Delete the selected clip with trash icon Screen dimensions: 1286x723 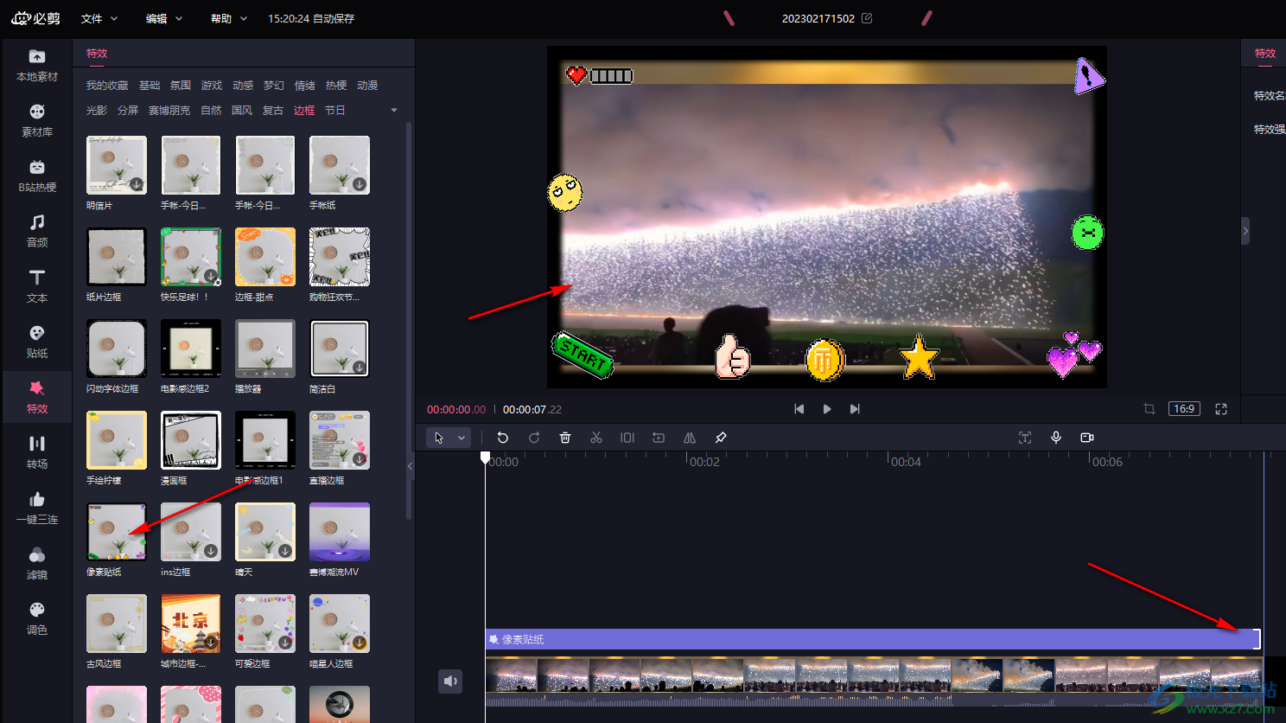(565, 438)
